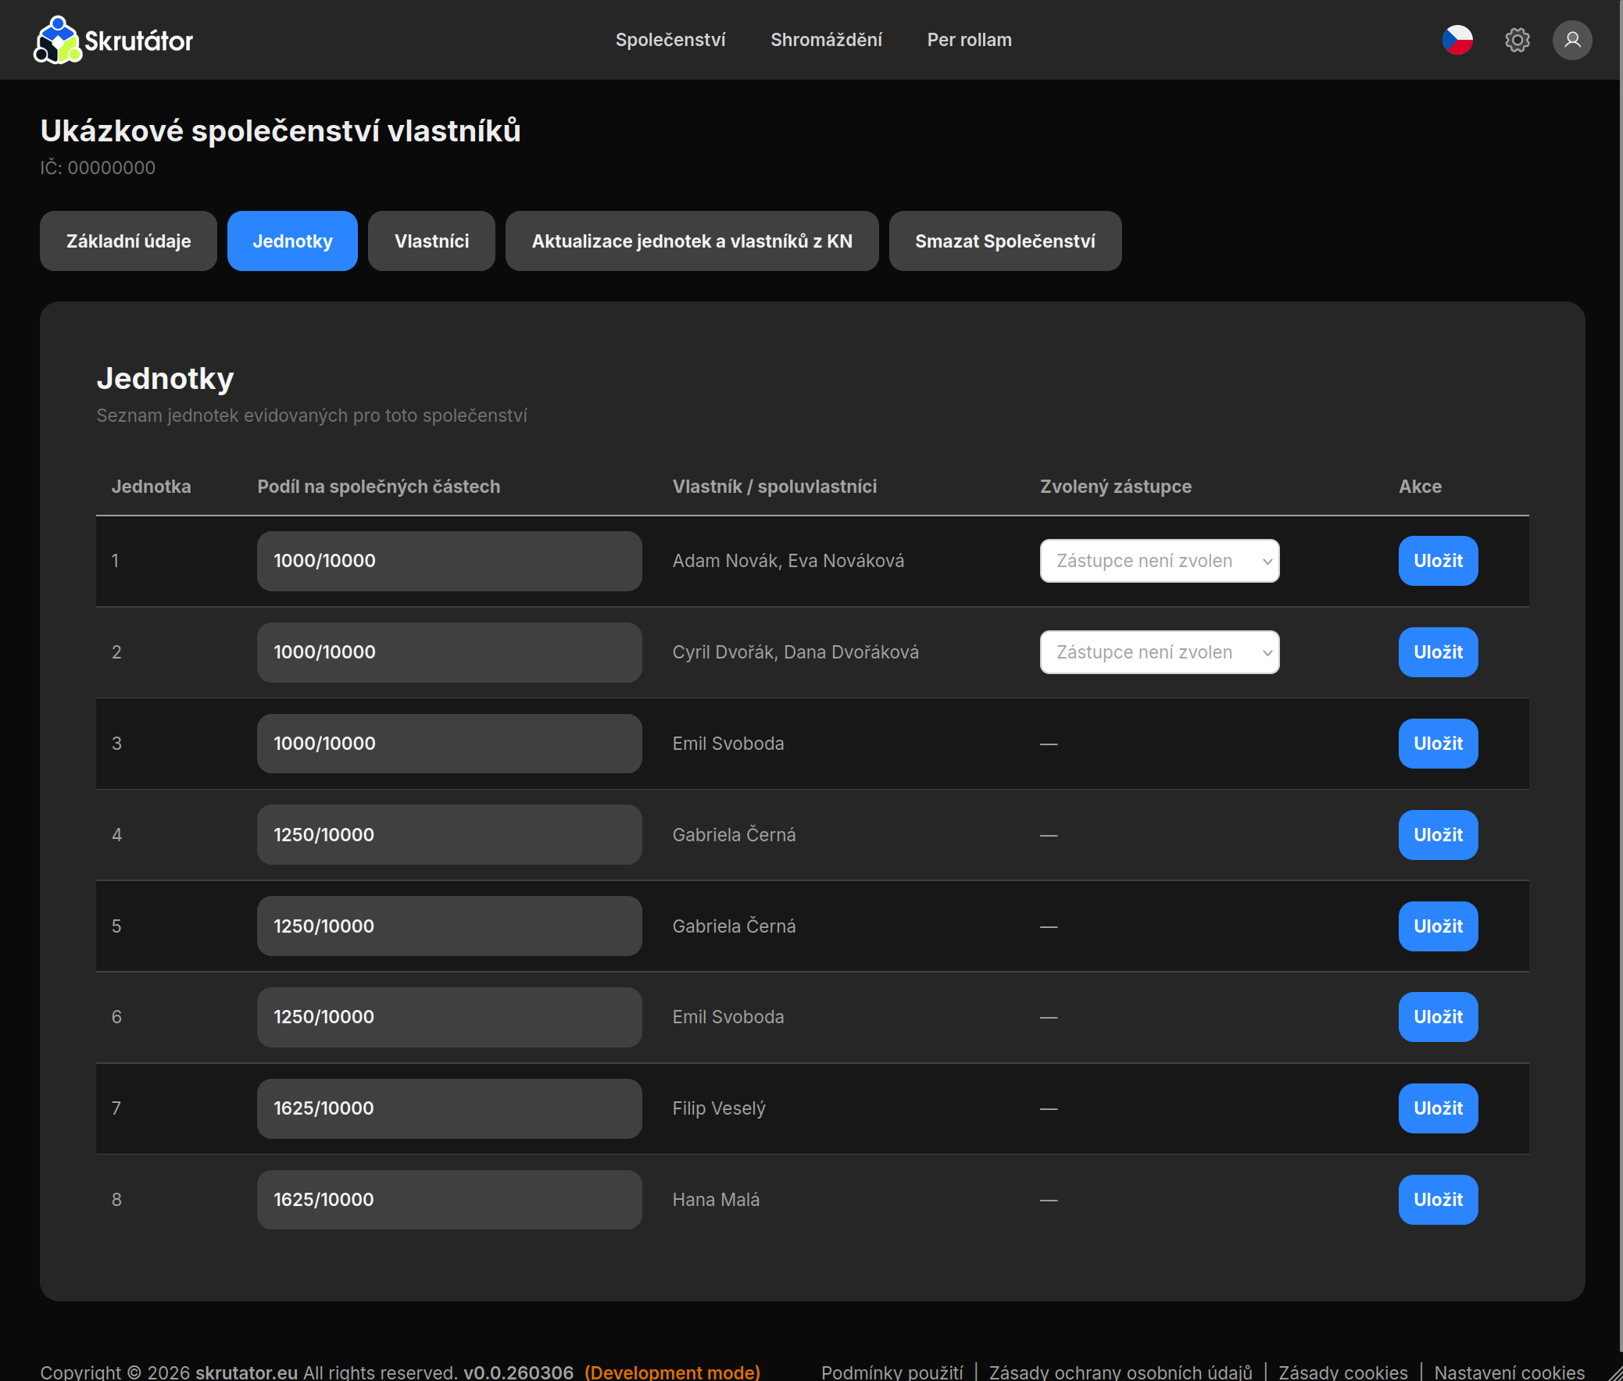Save unit 2 with Uložit

point(1438,652)
